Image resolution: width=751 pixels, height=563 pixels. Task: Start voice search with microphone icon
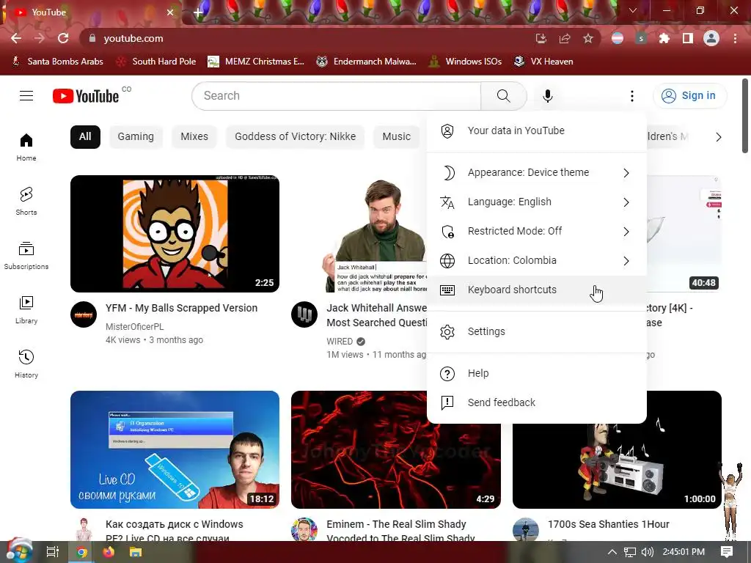pos(547,96)
